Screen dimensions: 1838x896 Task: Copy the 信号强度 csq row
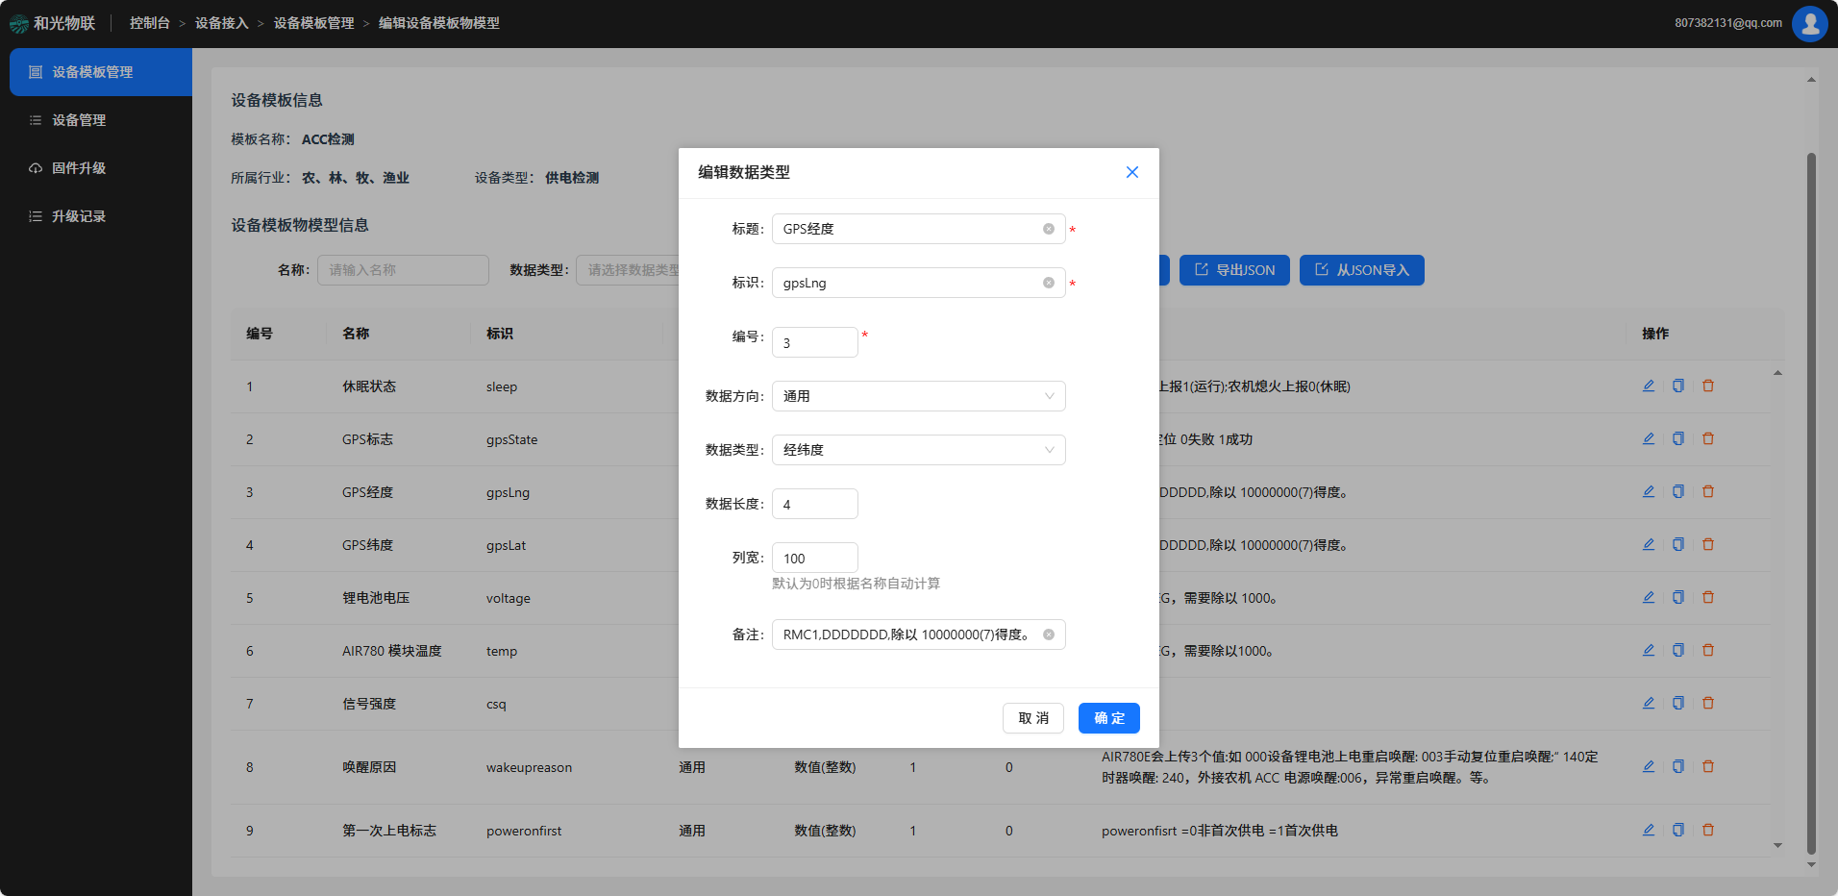click(x=1678, y=703)
